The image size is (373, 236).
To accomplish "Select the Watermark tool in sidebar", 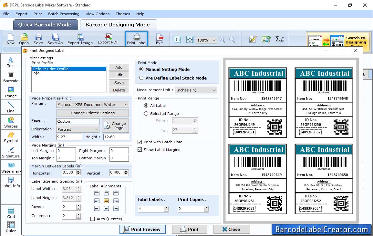I will point(11,167).
